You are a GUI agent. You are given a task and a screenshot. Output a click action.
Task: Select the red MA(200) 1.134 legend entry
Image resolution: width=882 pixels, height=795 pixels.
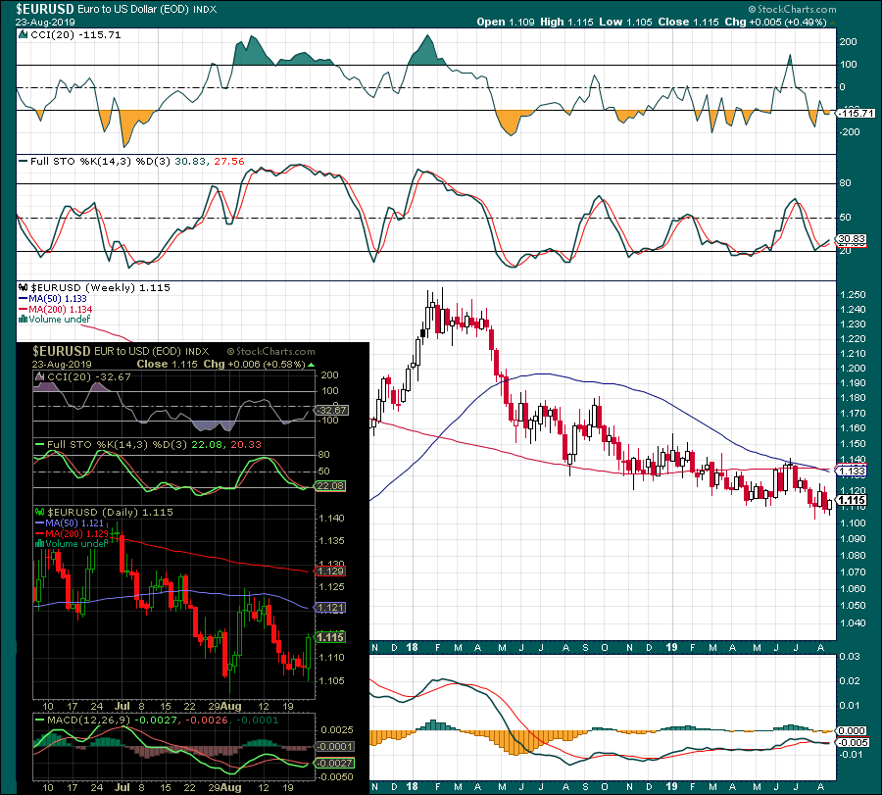(x=55, y=310)
